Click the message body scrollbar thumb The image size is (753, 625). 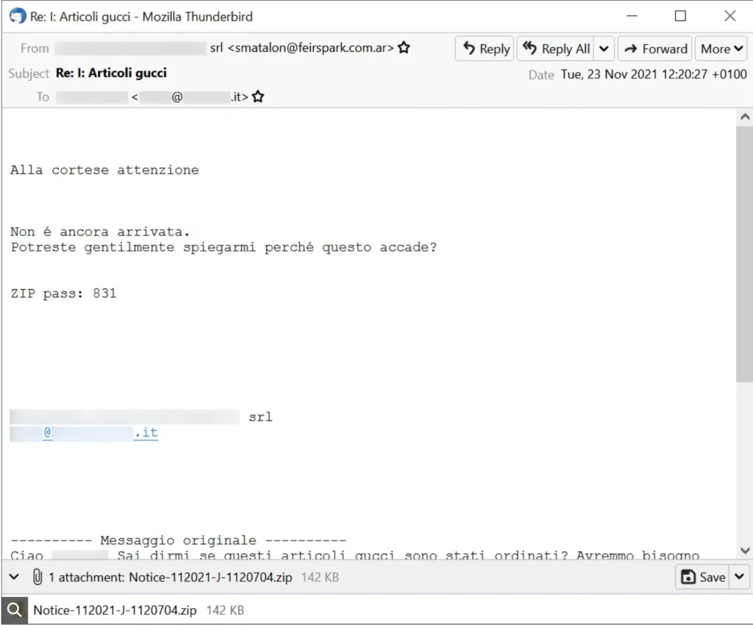click(x=744, y=254)
